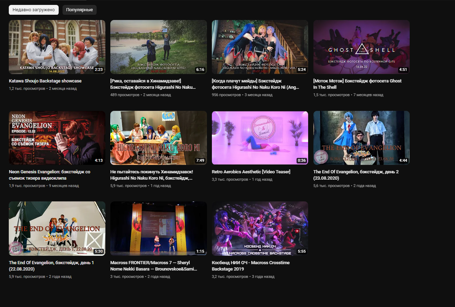This screenshot has height=307, width=455.
Task: Click the "3,3 тыс. просмотров" view count
Action: pyautogui.click(x=230, y=179)
